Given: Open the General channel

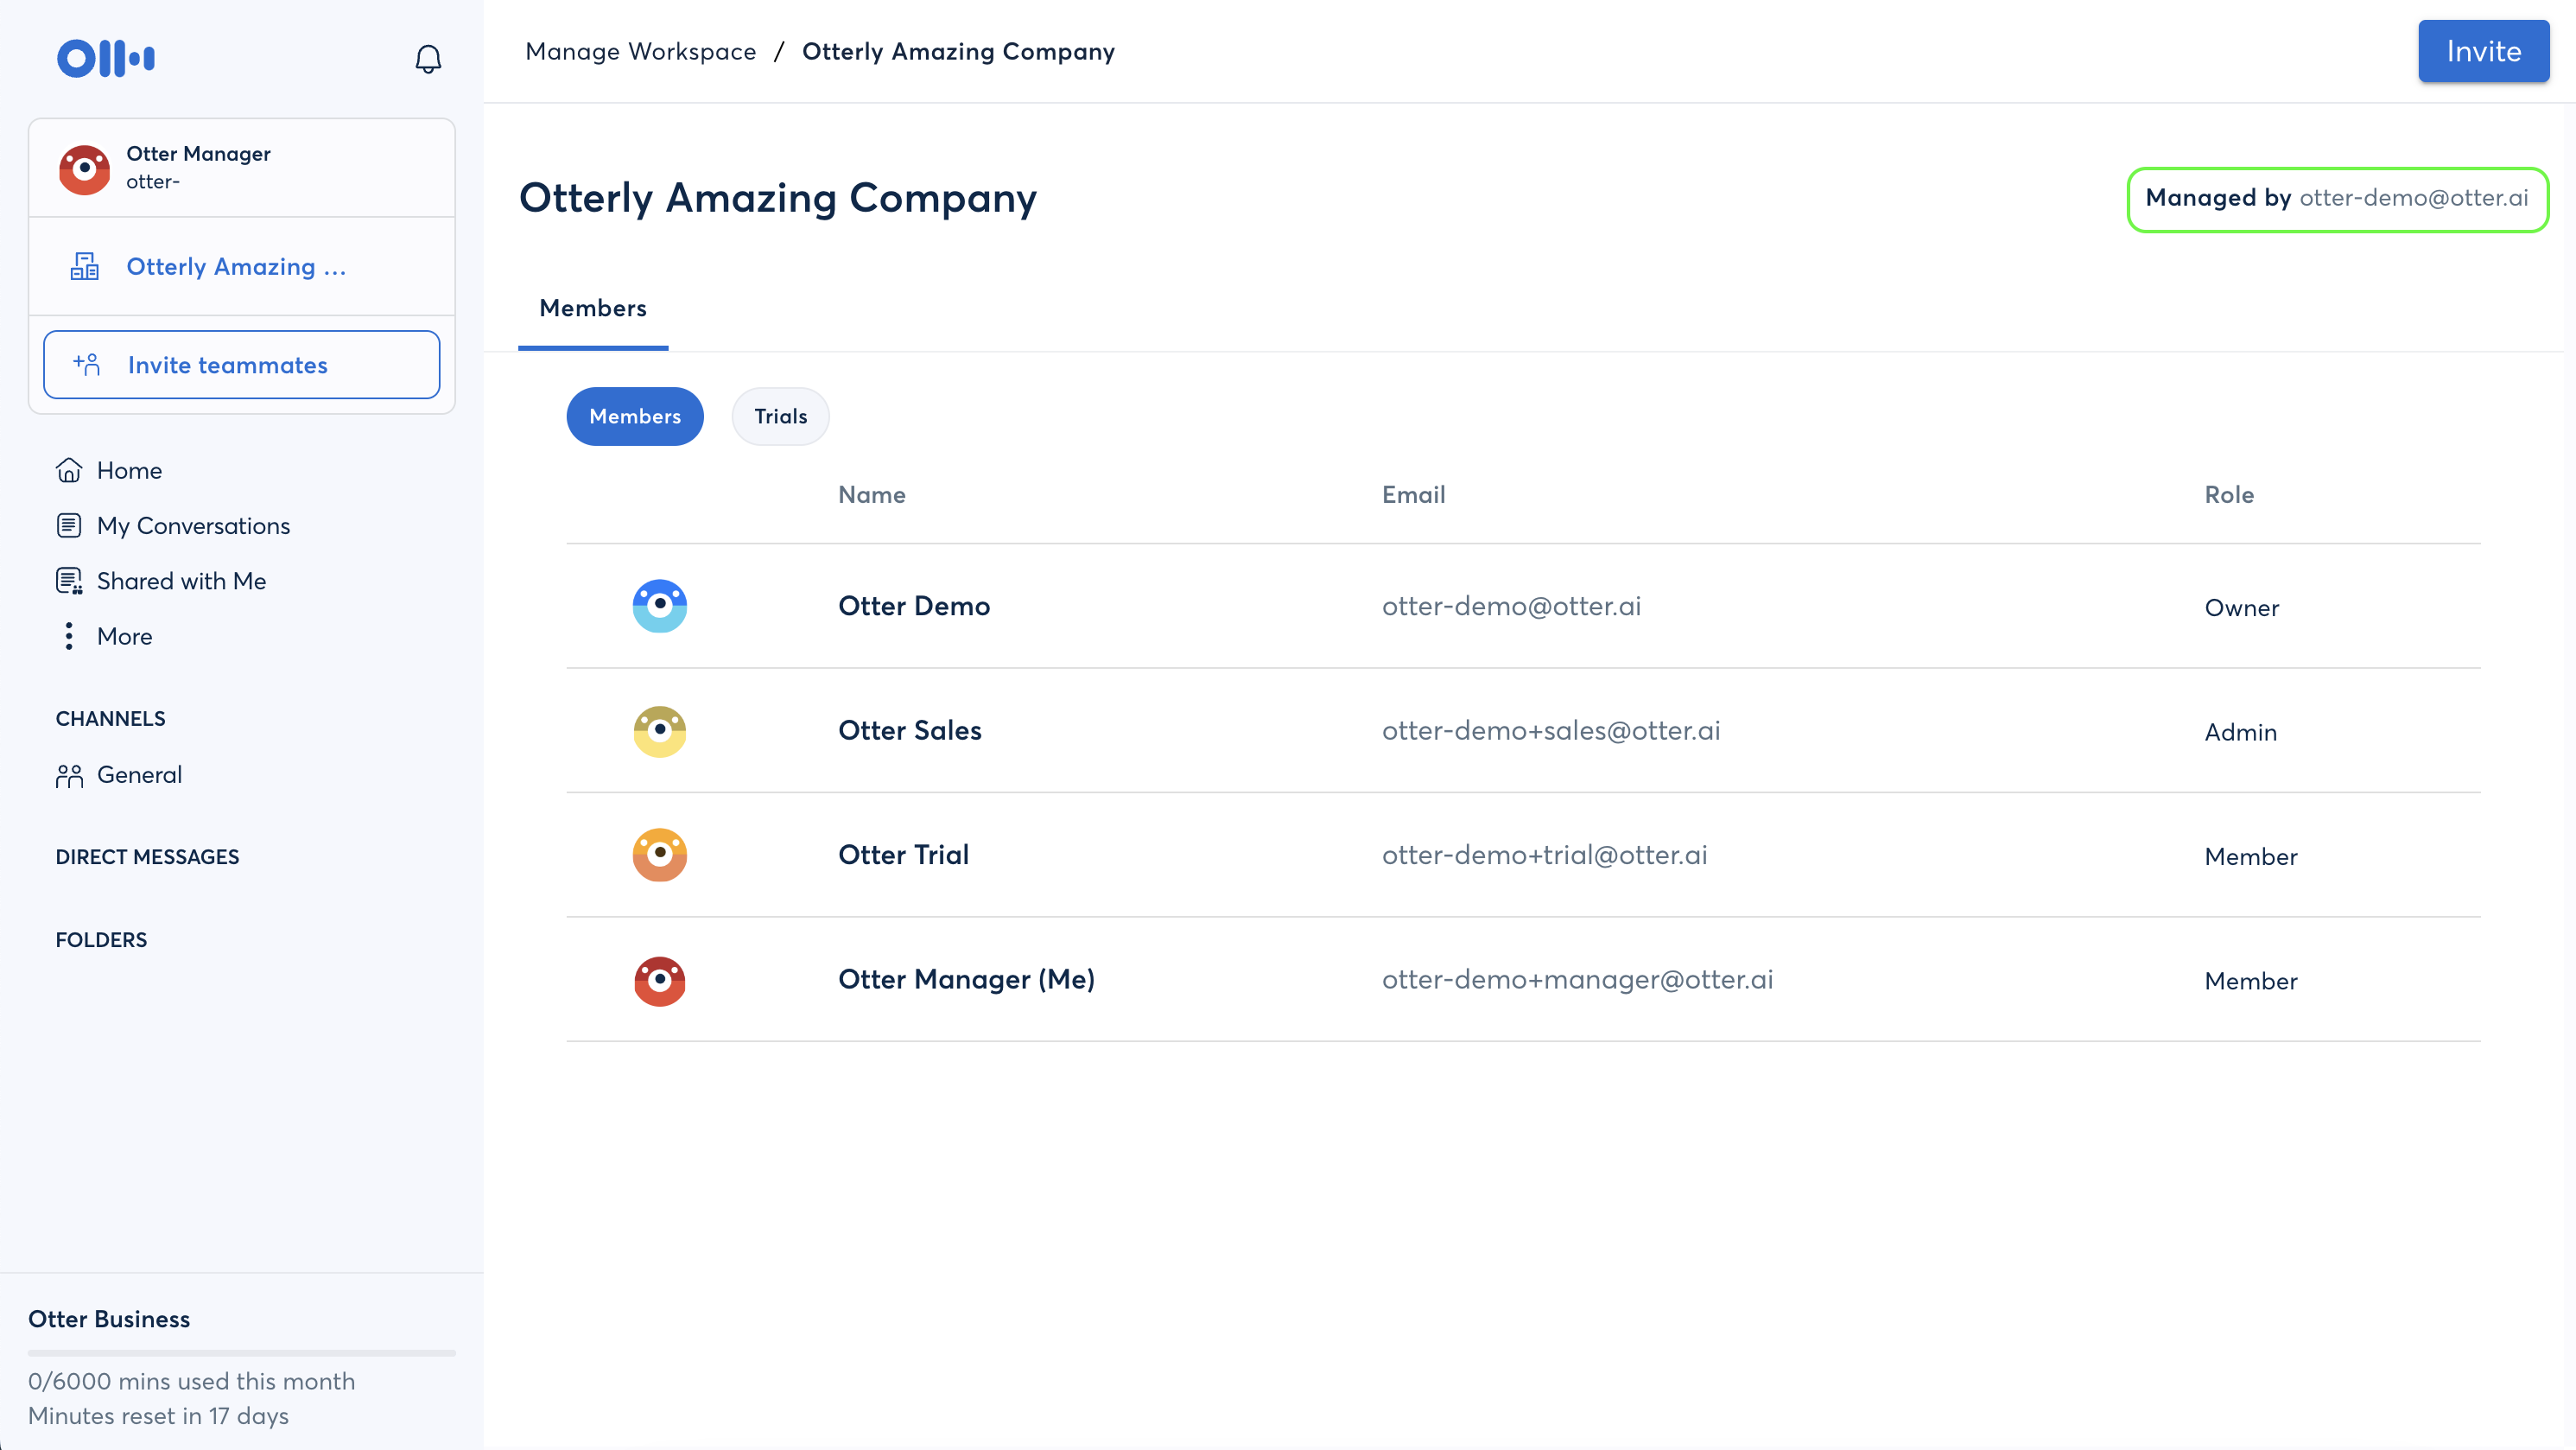Looking at the screenshot, I should coord(139,775).
